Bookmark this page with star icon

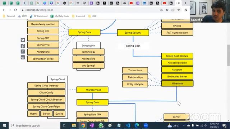pyautogui.click(x=179, y=10)
